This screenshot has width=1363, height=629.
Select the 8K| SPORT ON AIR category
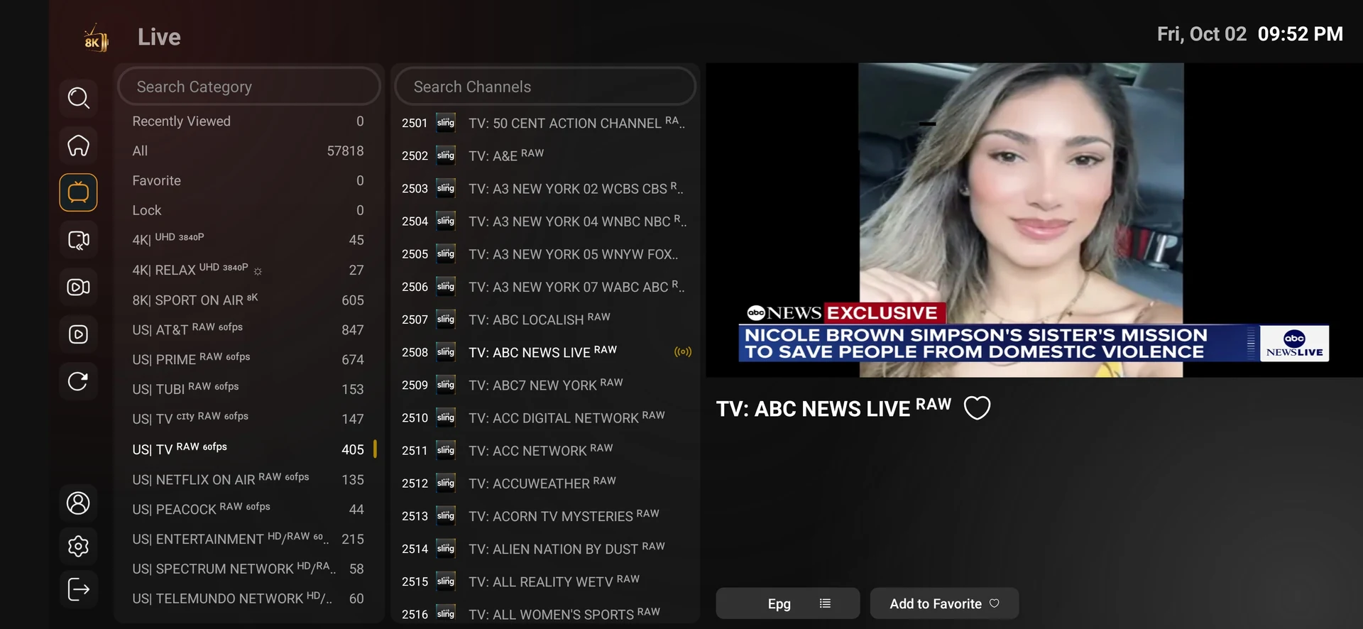tap(248, 300)
